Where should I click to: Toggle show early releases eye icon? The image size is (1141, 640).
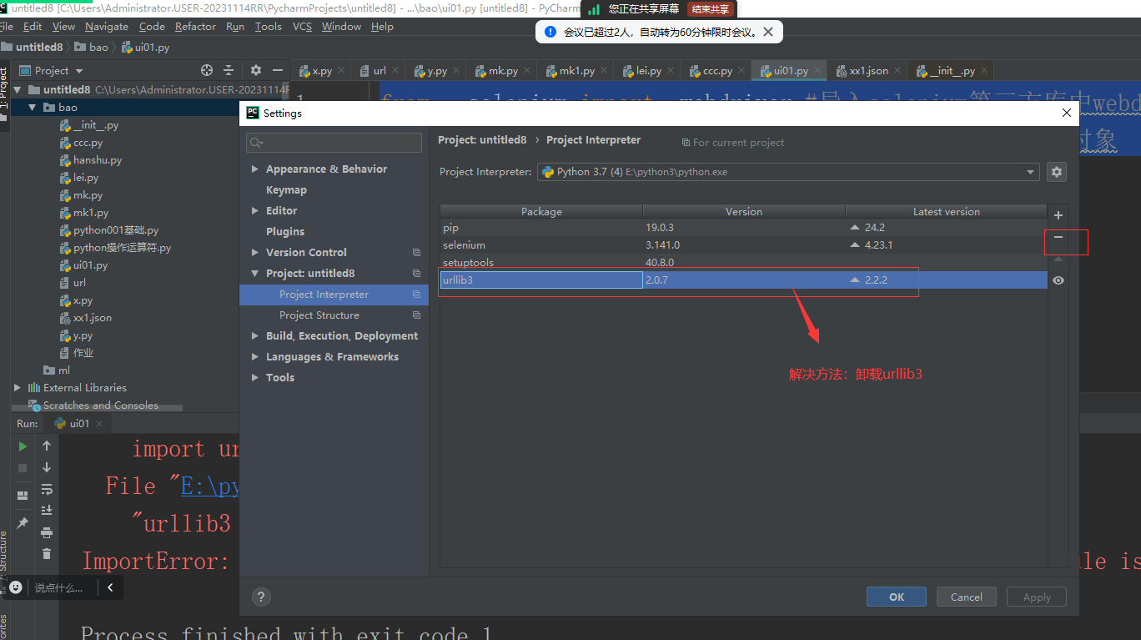pos(1058,280)
